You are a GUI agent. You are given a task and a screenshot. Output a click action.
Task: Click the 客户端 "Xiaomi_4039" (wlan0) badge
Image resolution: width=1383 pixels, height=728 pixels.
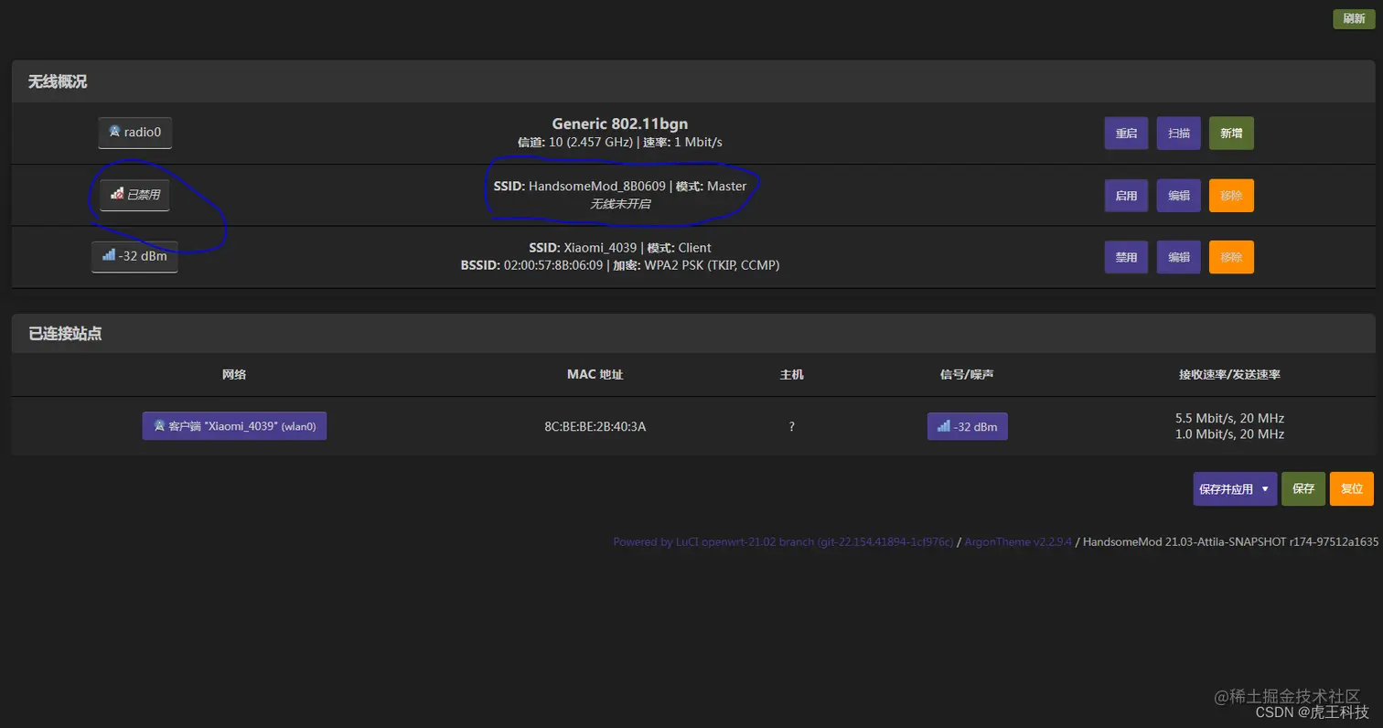(234, 426)
